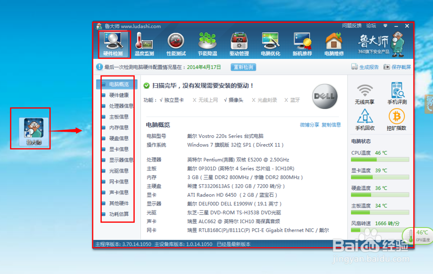Click 重新检测 re-detect button
This screenshot has height=274, width=433.
[243, 67]
